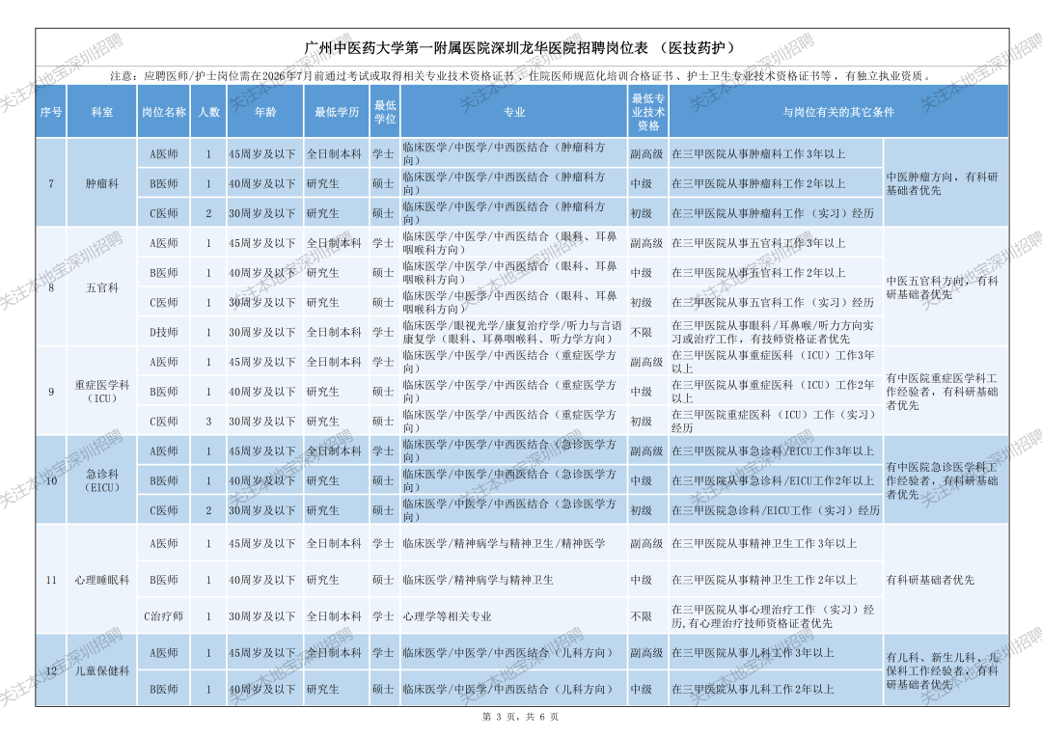Click 在三甲医院从事心理治疗工作（实习）经历 cell

tap(776, 616)
